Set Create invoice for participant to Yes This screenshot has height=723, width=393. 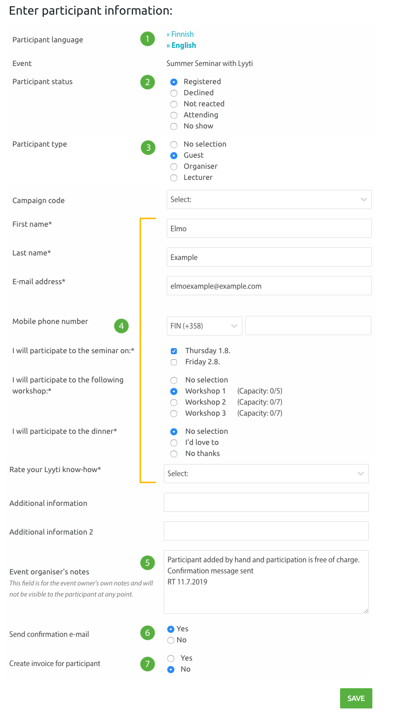pyautogui.click(x=171, y=658)
